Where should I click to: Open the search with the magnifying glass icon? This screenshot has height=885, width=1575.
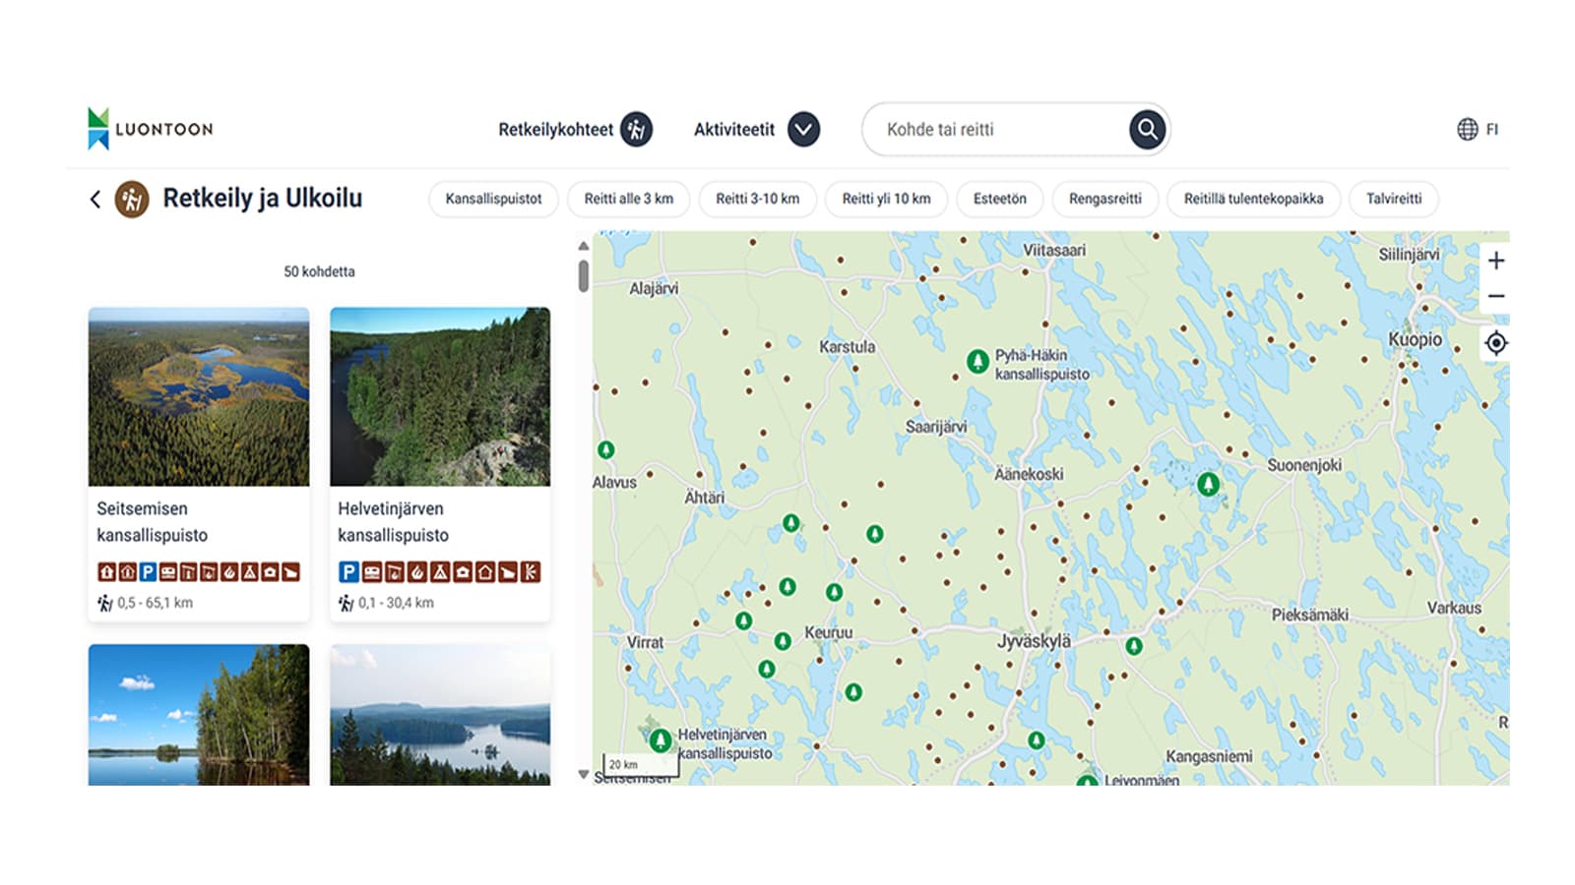click(x=1146, y=129)
